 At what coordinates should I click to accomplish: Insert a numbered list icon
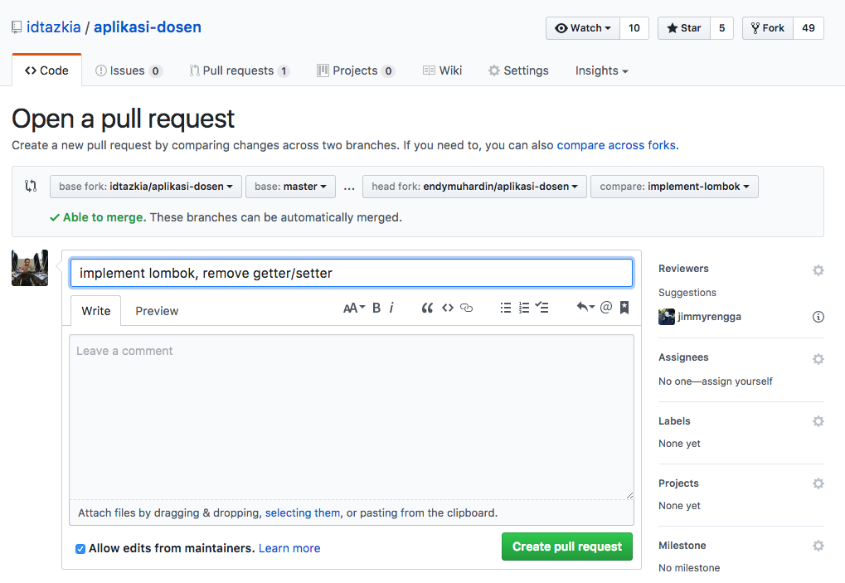tap(524, 308)
